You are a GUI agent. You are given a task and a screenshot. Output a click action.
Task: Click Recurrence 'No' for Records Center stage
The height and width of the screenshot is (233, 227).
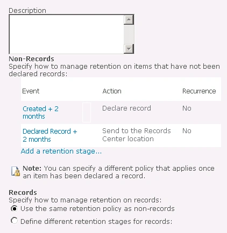[x=187, y=131]
